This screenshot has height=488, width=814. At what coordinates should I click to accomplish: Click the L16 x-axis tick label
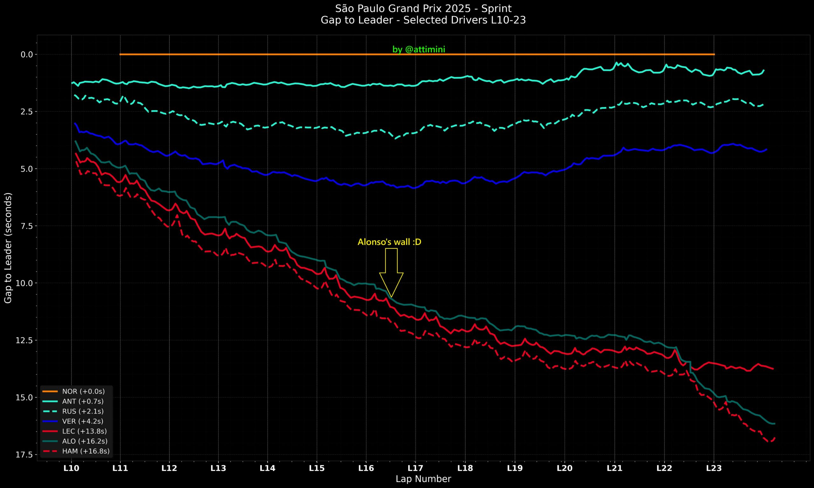[366, 468]
